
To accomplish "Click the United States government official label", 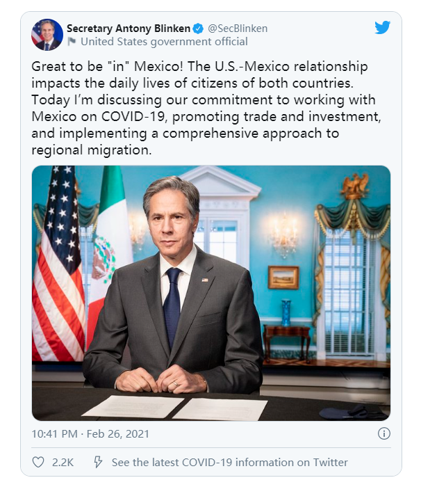I will point(164,41).
